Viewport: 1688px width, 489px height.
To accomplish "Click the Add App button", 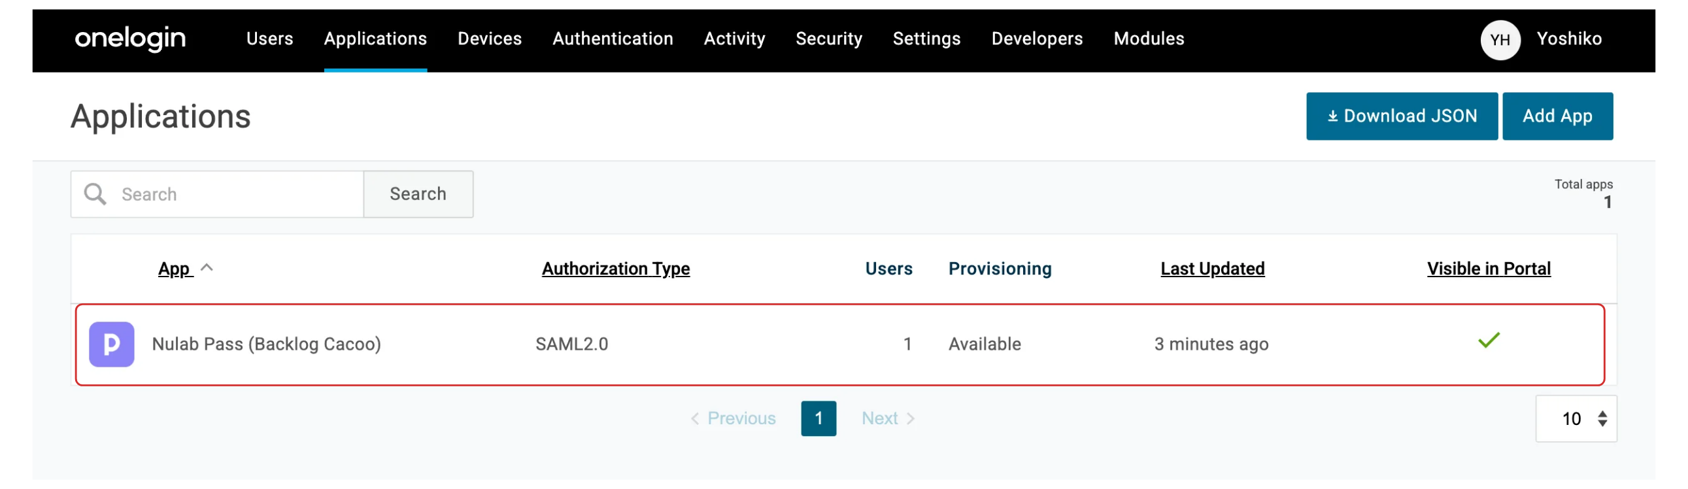I will [x=1557, y=116].
